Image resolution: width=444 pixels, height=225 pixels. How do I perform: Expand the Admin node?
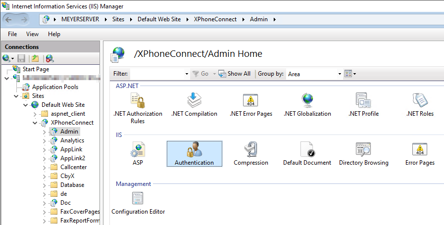pyautogui.click(x=44, y=132)
